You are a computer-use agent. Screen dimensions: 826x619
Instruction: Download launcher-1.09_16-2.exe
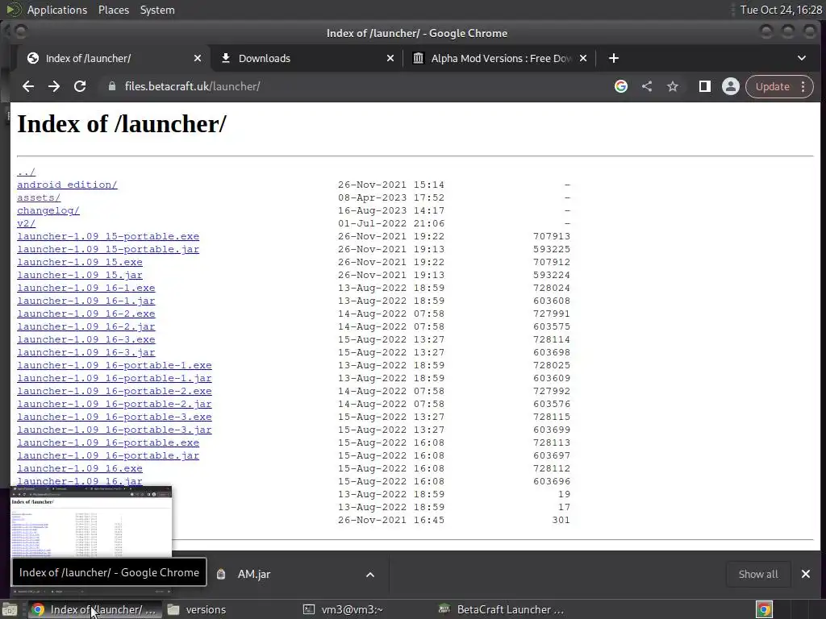pyautogui.click(x=86, y=314)
